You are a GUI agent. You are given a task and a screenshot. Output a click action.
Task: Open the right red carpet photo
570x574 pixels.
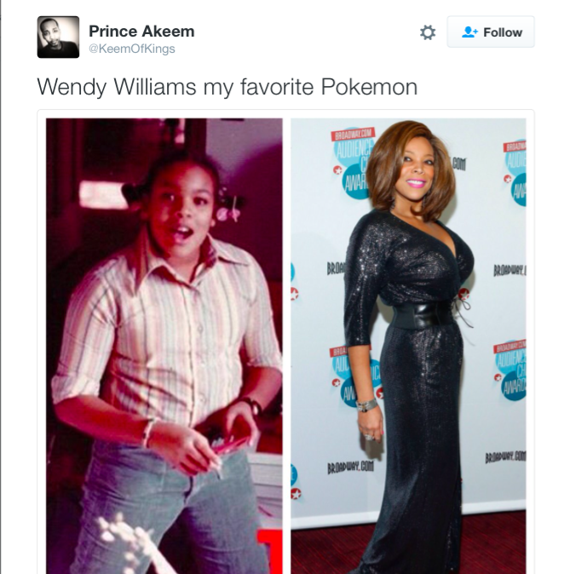[x=408, y=346]
